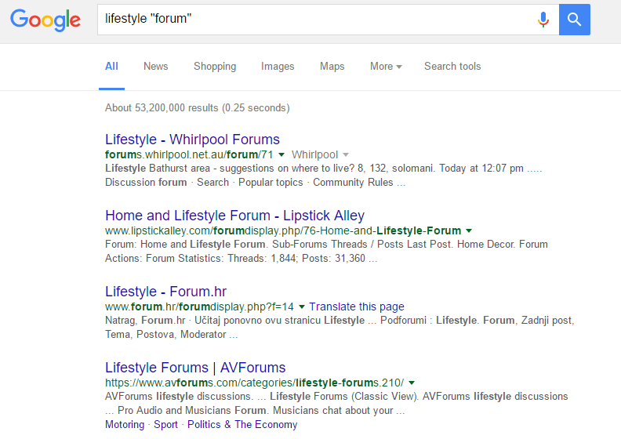This screenshot has width=621, height=439.
Task: Open Lifestyle - Forum.hr result
Action: pyautogui.click(x=166, y=292)
